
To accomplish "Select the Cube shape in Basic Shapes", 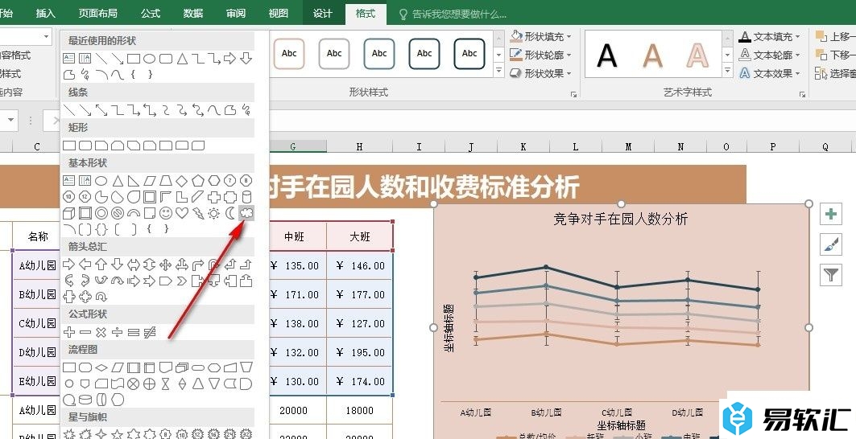I will 68,213.
